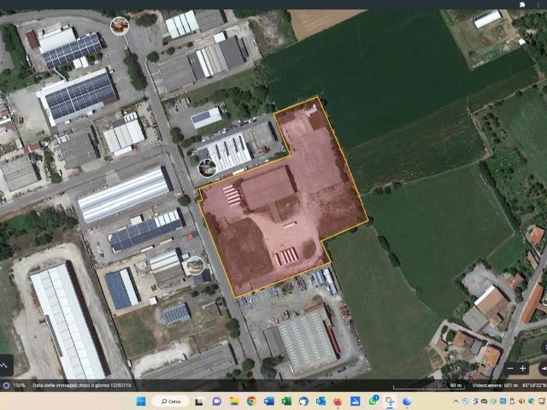Open WhatsApp from the taskbar

[373, 401]
